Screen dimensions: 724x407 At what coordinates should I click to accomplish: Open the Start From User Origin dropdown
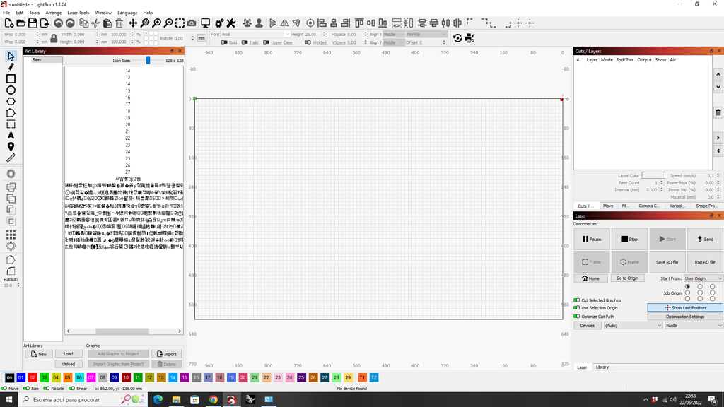703,278
